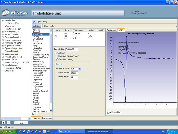Viewport: 178px width, 134px height.
Task: Click the Dew Research logo
Action: [x=139, y=13]
